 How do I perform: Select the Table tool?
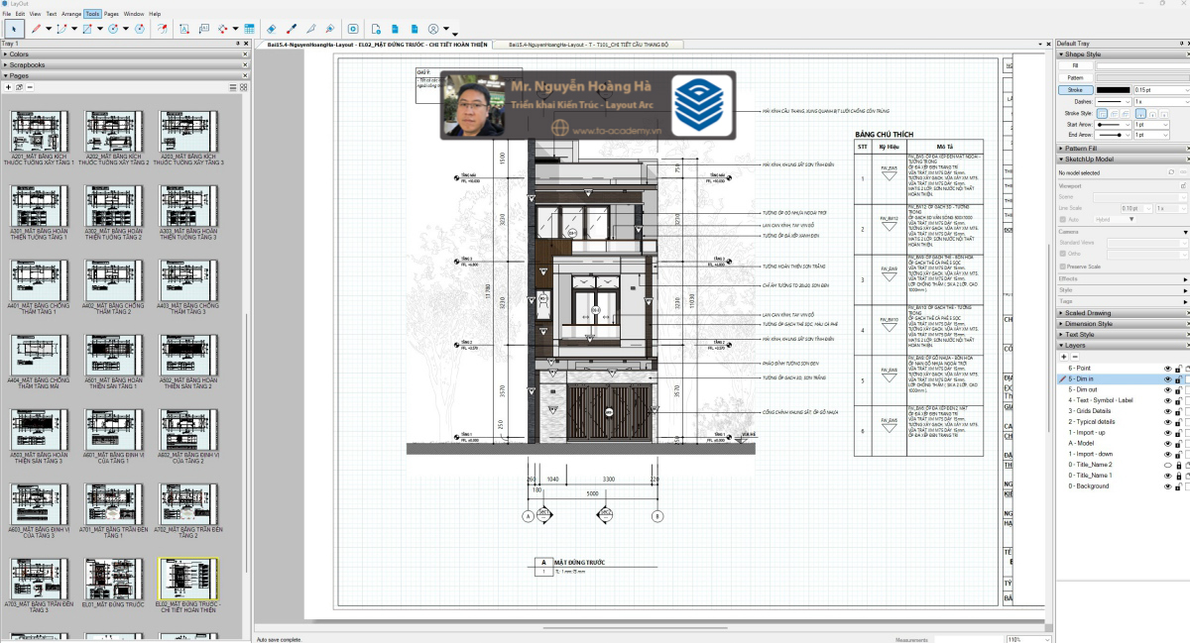249,29
